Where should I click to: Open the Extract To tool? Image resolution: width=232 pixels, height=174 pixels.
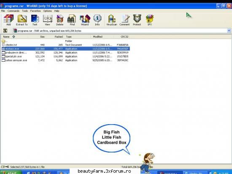(22, 20)
